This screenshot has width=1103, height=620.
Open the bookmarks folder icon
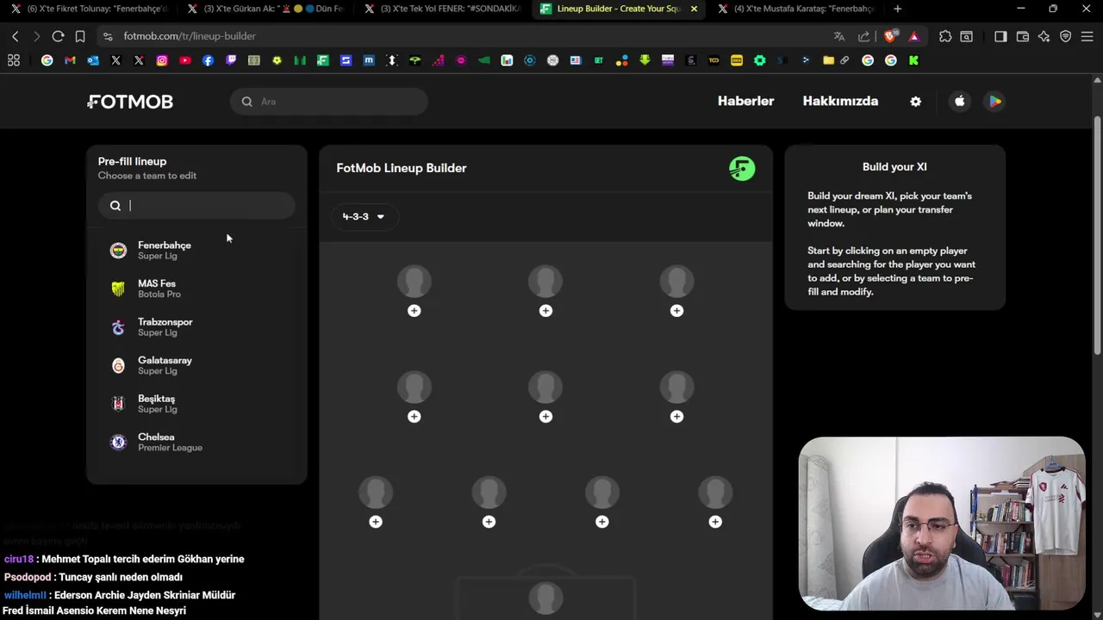pyautogui.click(x=828, y=60)
